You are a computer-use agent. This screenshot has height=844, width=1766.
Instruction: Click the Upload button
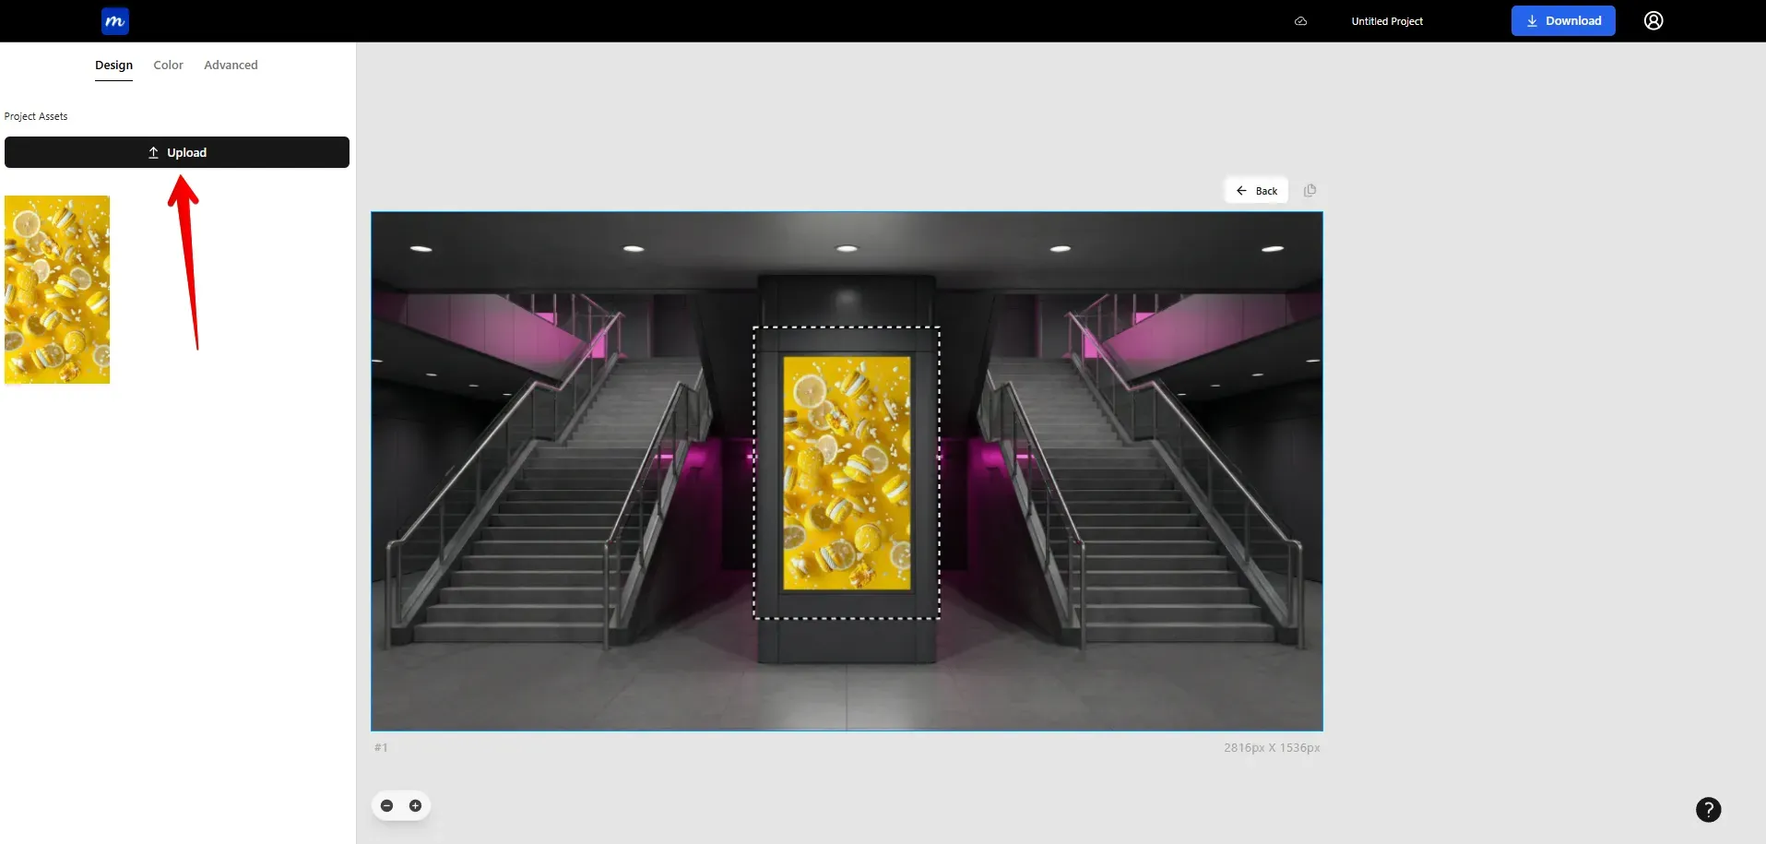click(177, 151)
